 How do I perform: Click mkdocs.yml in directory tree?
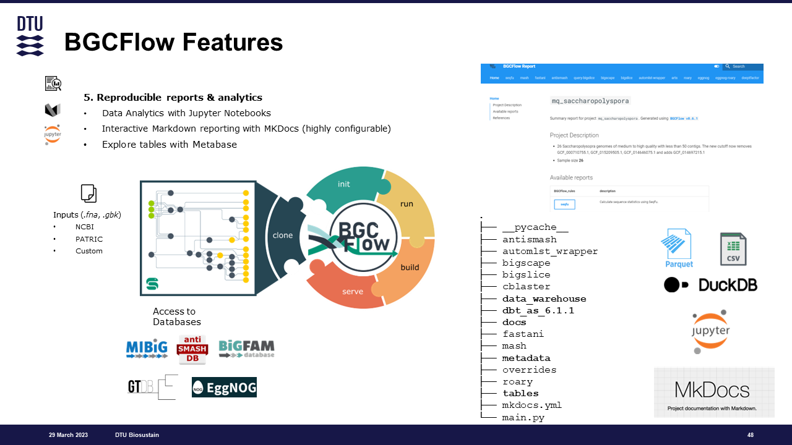point(532,405)
